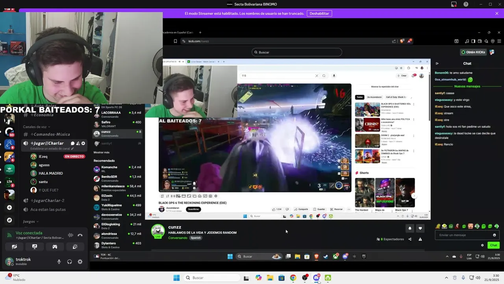
Task: Click the EN DIRECTO live badge
Action: [74, 157]
